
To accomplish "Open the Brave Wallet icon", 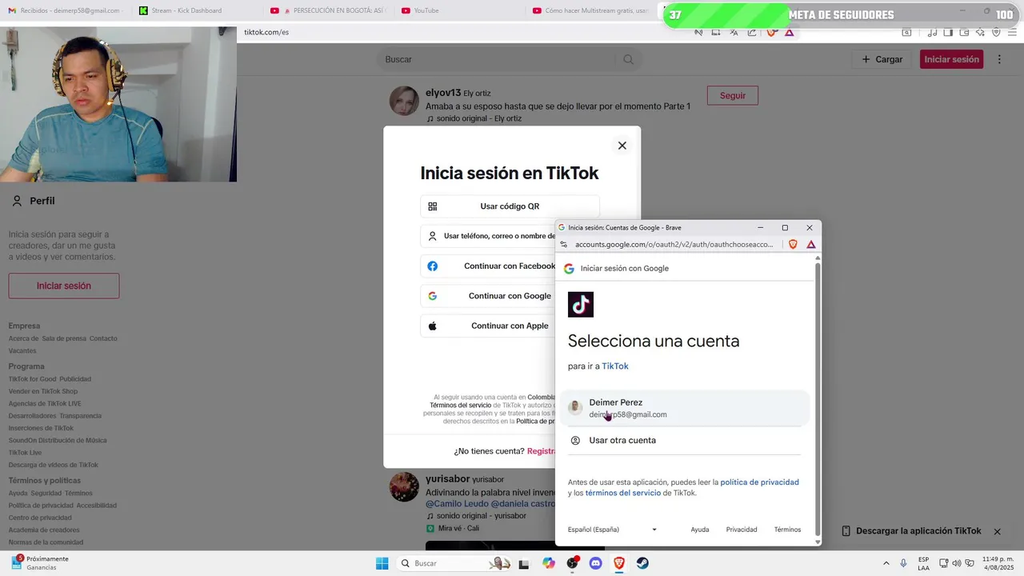I will click(x=964, y=32).
